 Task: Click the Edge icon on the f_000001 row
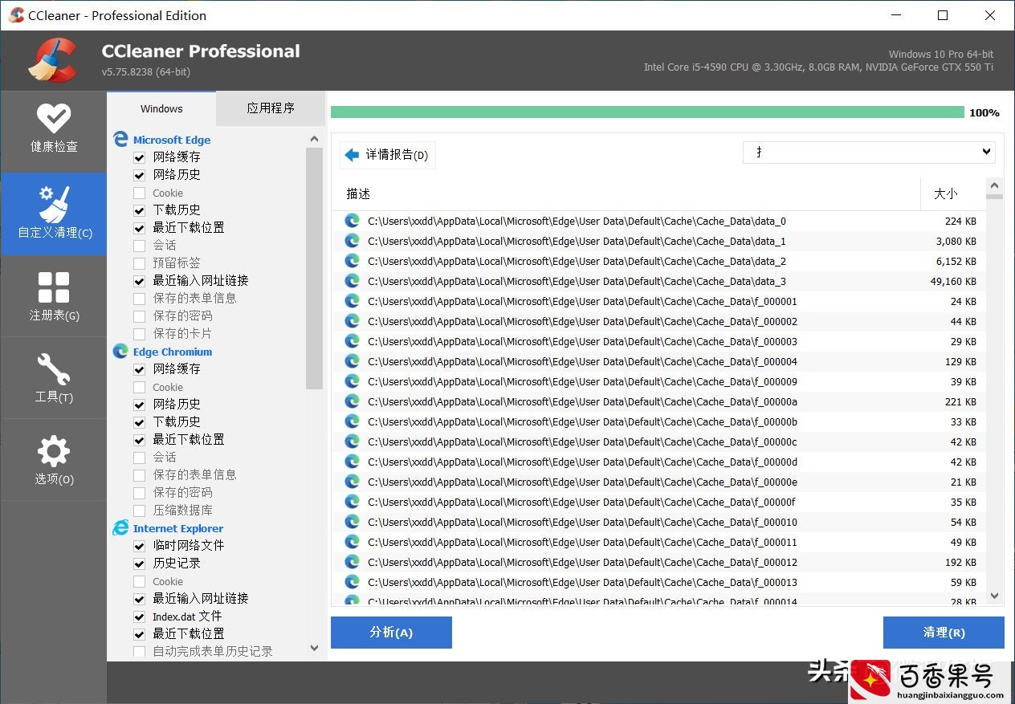tap(352, 301)
